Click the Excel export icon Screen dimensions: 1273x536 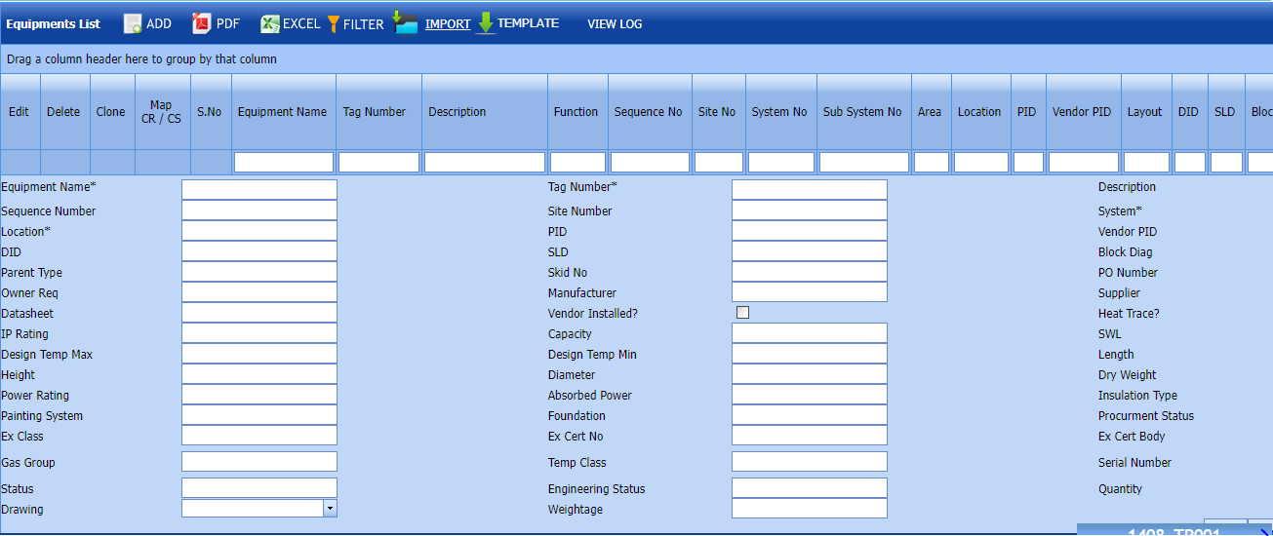(x=270, y=24)
